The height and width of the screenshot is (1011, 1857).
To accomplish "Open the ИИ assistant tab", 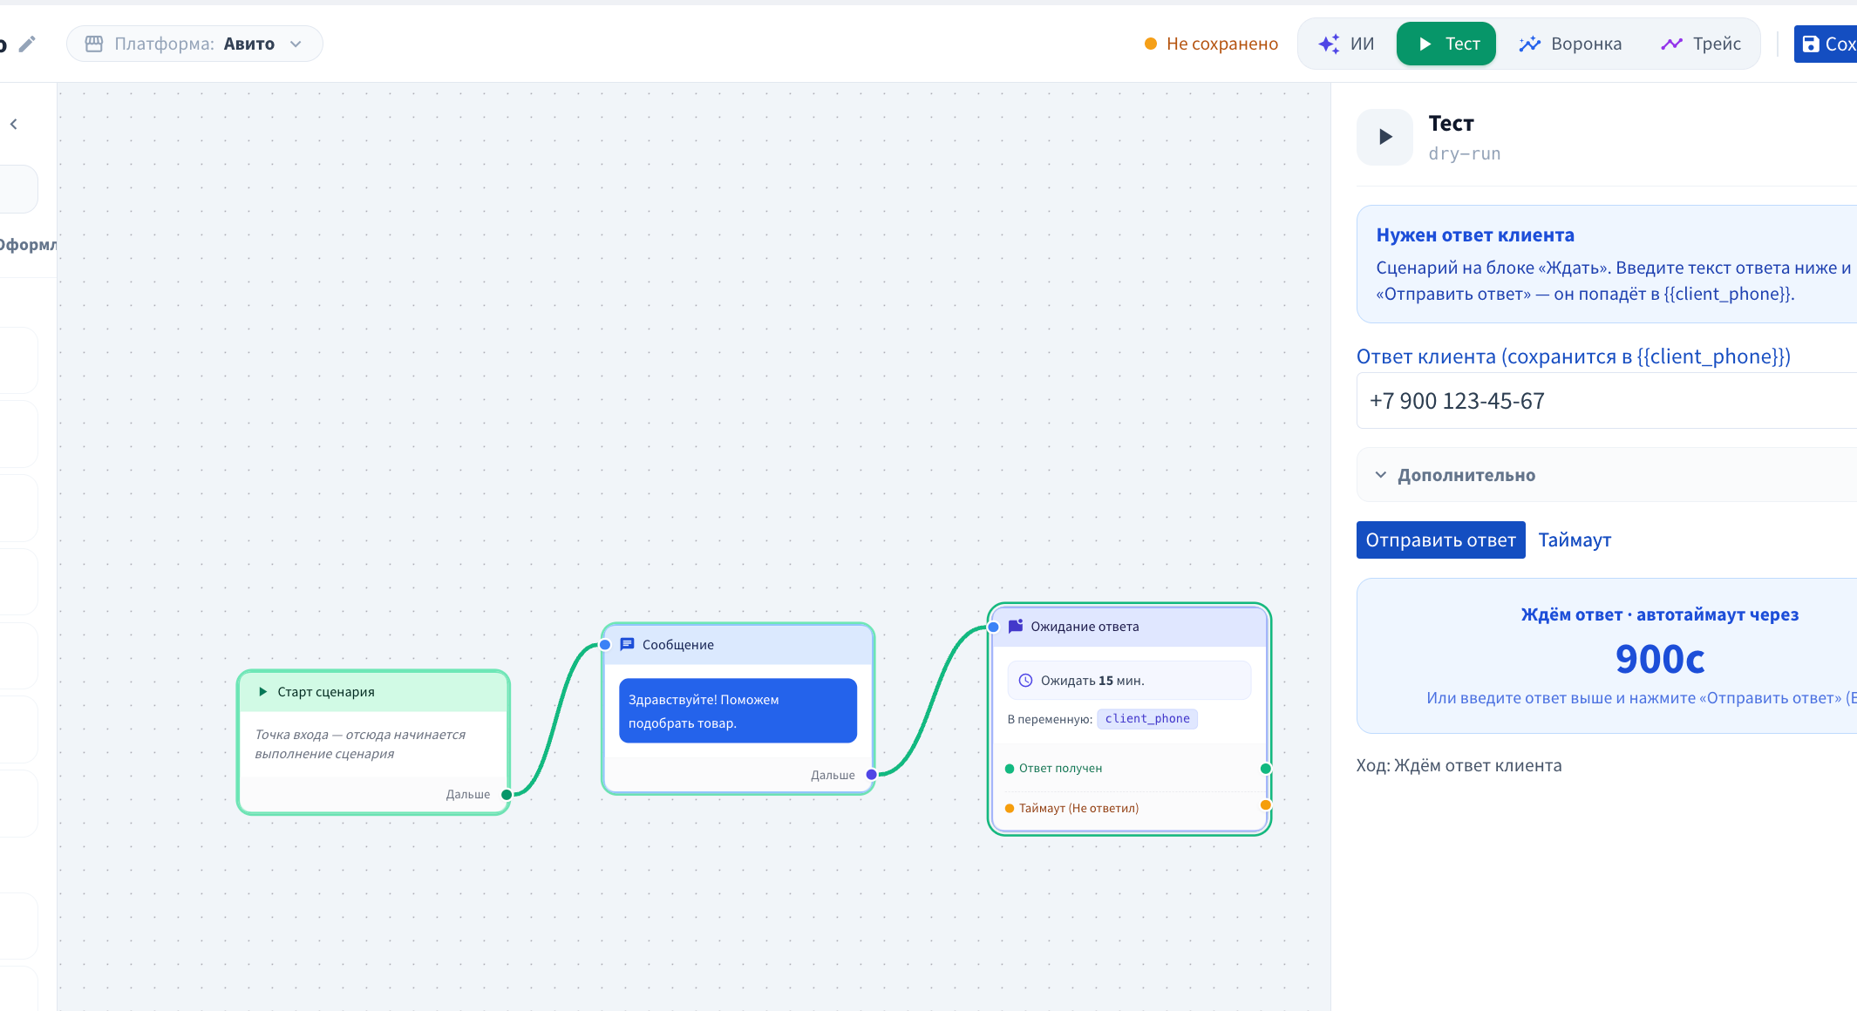I will coord(1347,44).
